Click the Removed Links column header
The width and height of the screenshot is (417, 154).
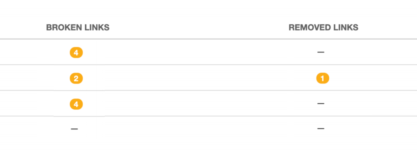(x=323, y=28)
